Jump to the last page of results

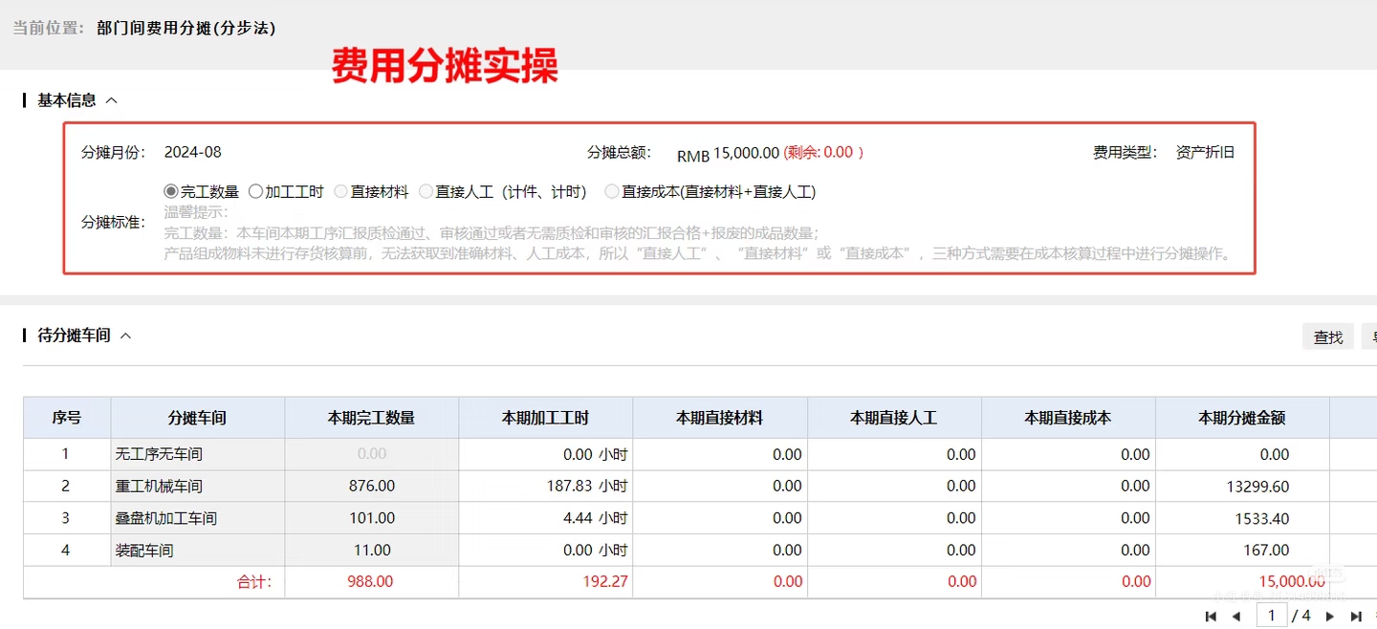point(1355,617)
